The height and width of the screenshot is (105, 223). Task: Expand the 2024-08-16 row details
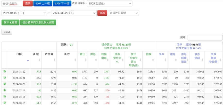5,97
